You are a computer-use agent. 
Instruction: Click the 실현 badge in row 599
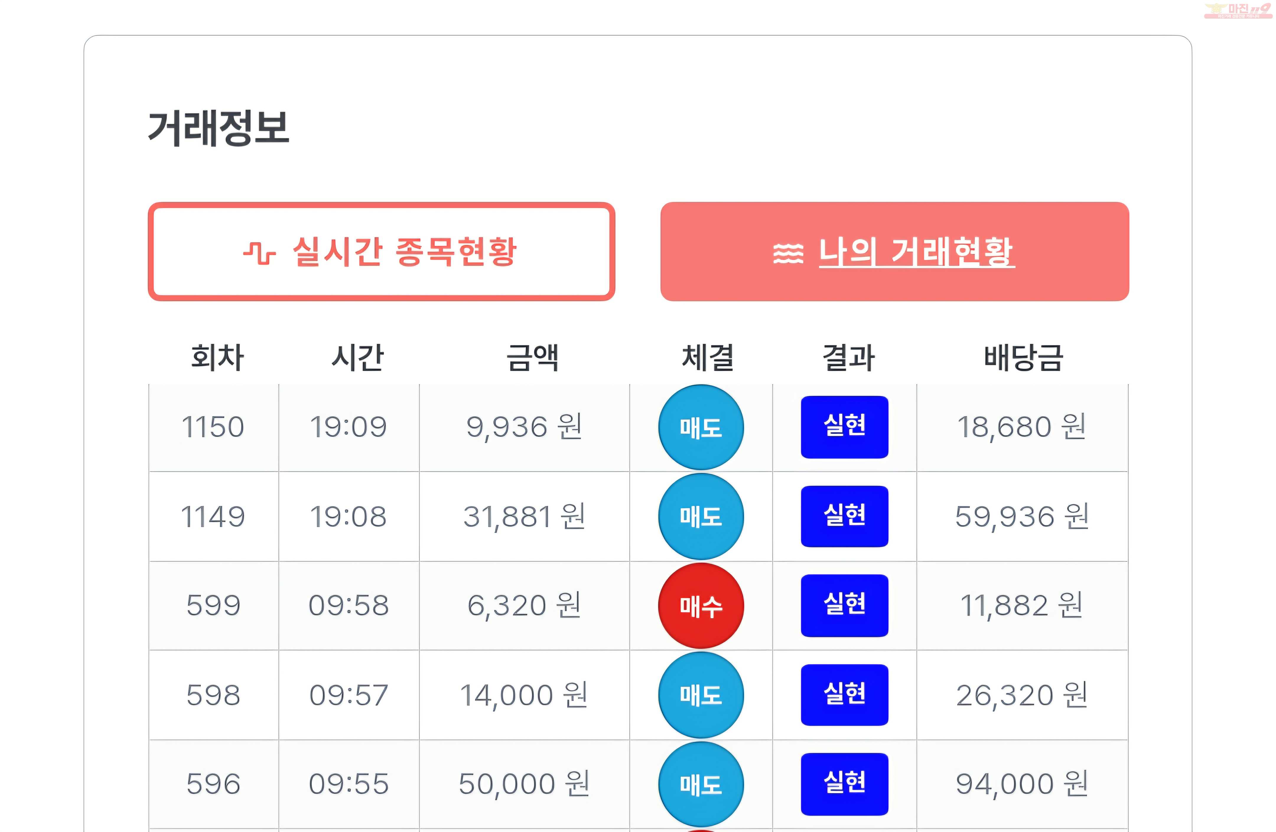(844, 606)
